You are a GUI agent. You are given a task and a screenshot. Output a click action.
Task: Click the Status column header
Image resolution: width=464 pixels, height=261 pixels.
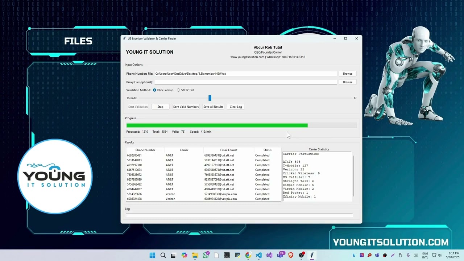click(x=268, y=150)
